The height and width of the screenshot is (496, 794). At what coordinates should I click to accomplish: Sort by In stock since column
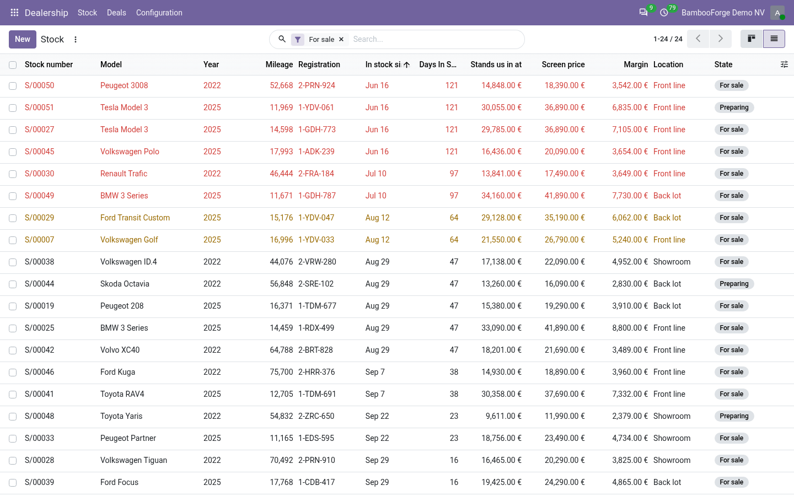pyautogui.click(x=387, y=64)
